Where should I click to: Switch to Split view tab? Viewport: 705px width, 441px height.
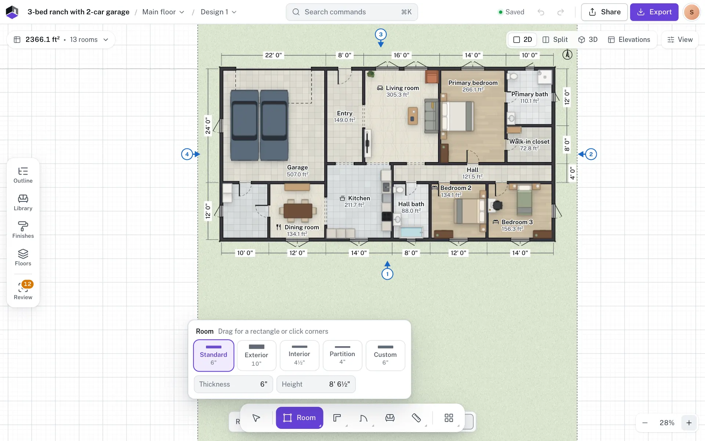[x=555, y=40]
